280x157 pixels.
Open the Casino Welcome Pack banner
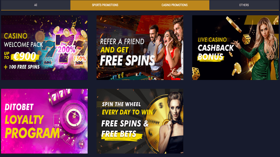click(44, 47)
